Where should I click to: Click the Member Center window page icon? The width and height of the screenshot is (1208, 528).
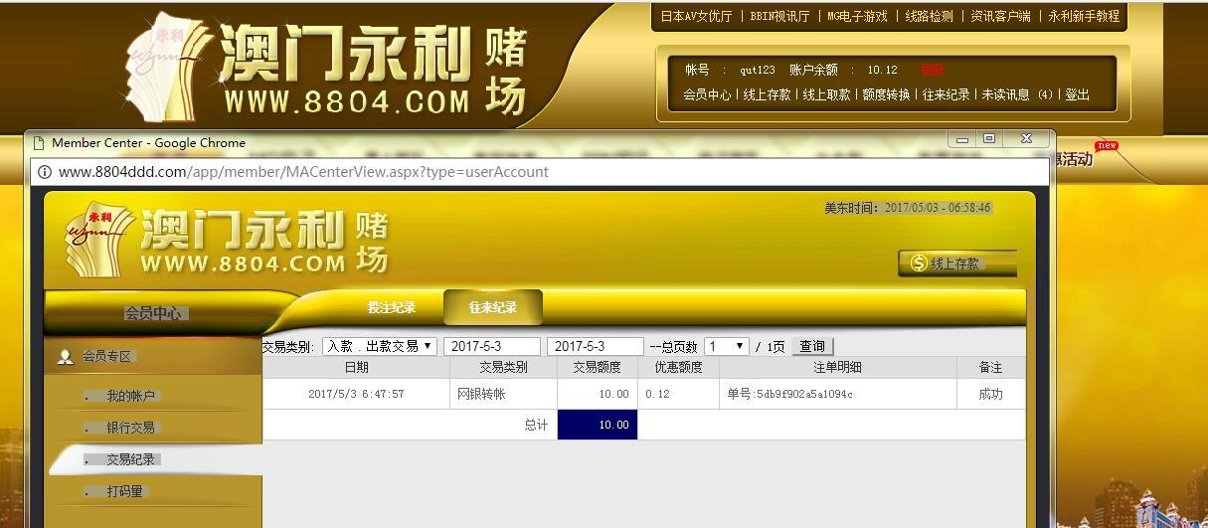(x=39, y=143)
